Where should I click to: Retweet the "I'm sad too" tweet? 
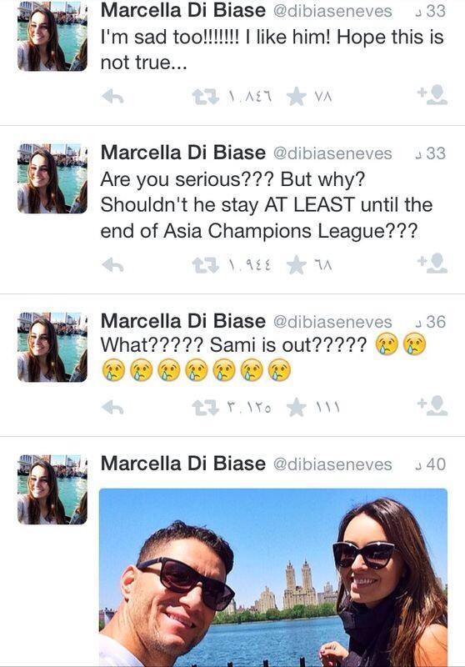click(205, 97)
